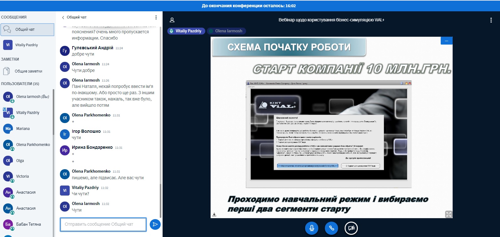The width and height of the screenshot is (500, 237).
Task: Click Гулєвський Андрій name in chat
Action: [x=93, y=48]
